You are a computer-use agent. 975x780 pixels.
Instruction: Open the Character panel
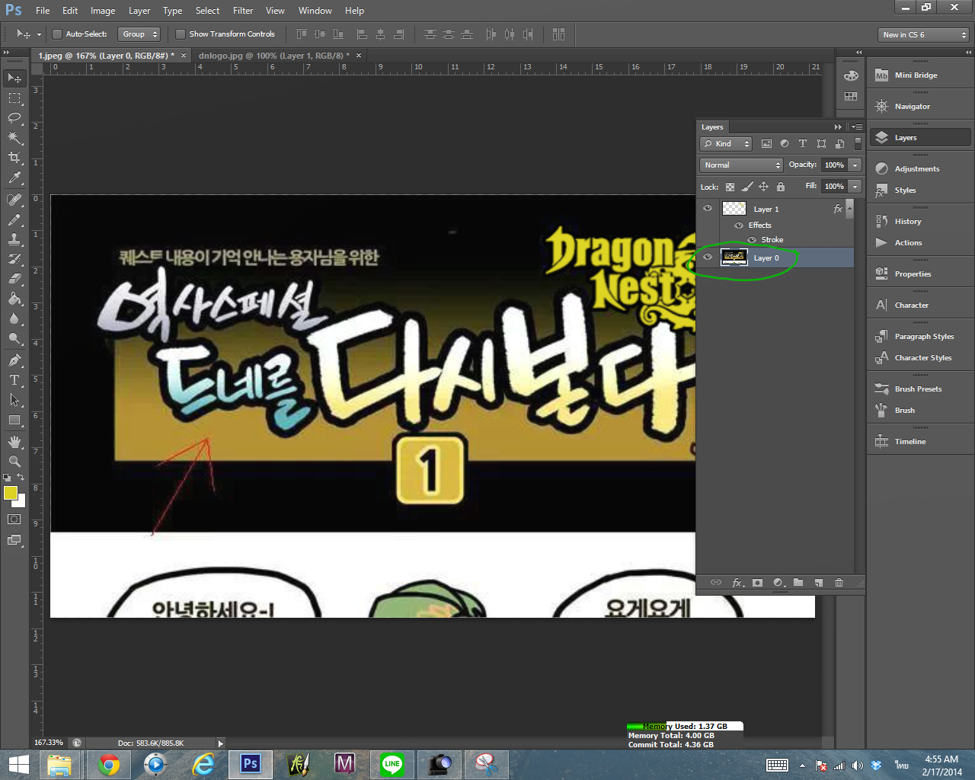(x=920, y=305)
